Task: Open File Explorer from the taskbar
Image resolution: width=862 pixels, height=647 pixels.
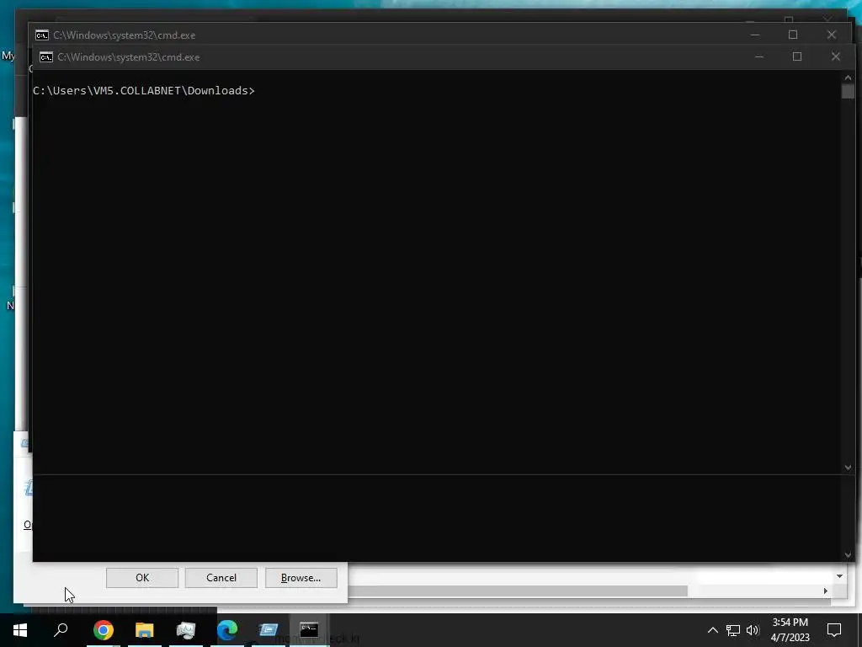Action: pos(145,630)
